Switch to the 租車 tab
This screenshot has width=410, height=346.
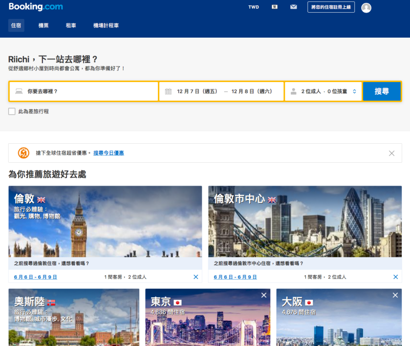pos(71,25)
